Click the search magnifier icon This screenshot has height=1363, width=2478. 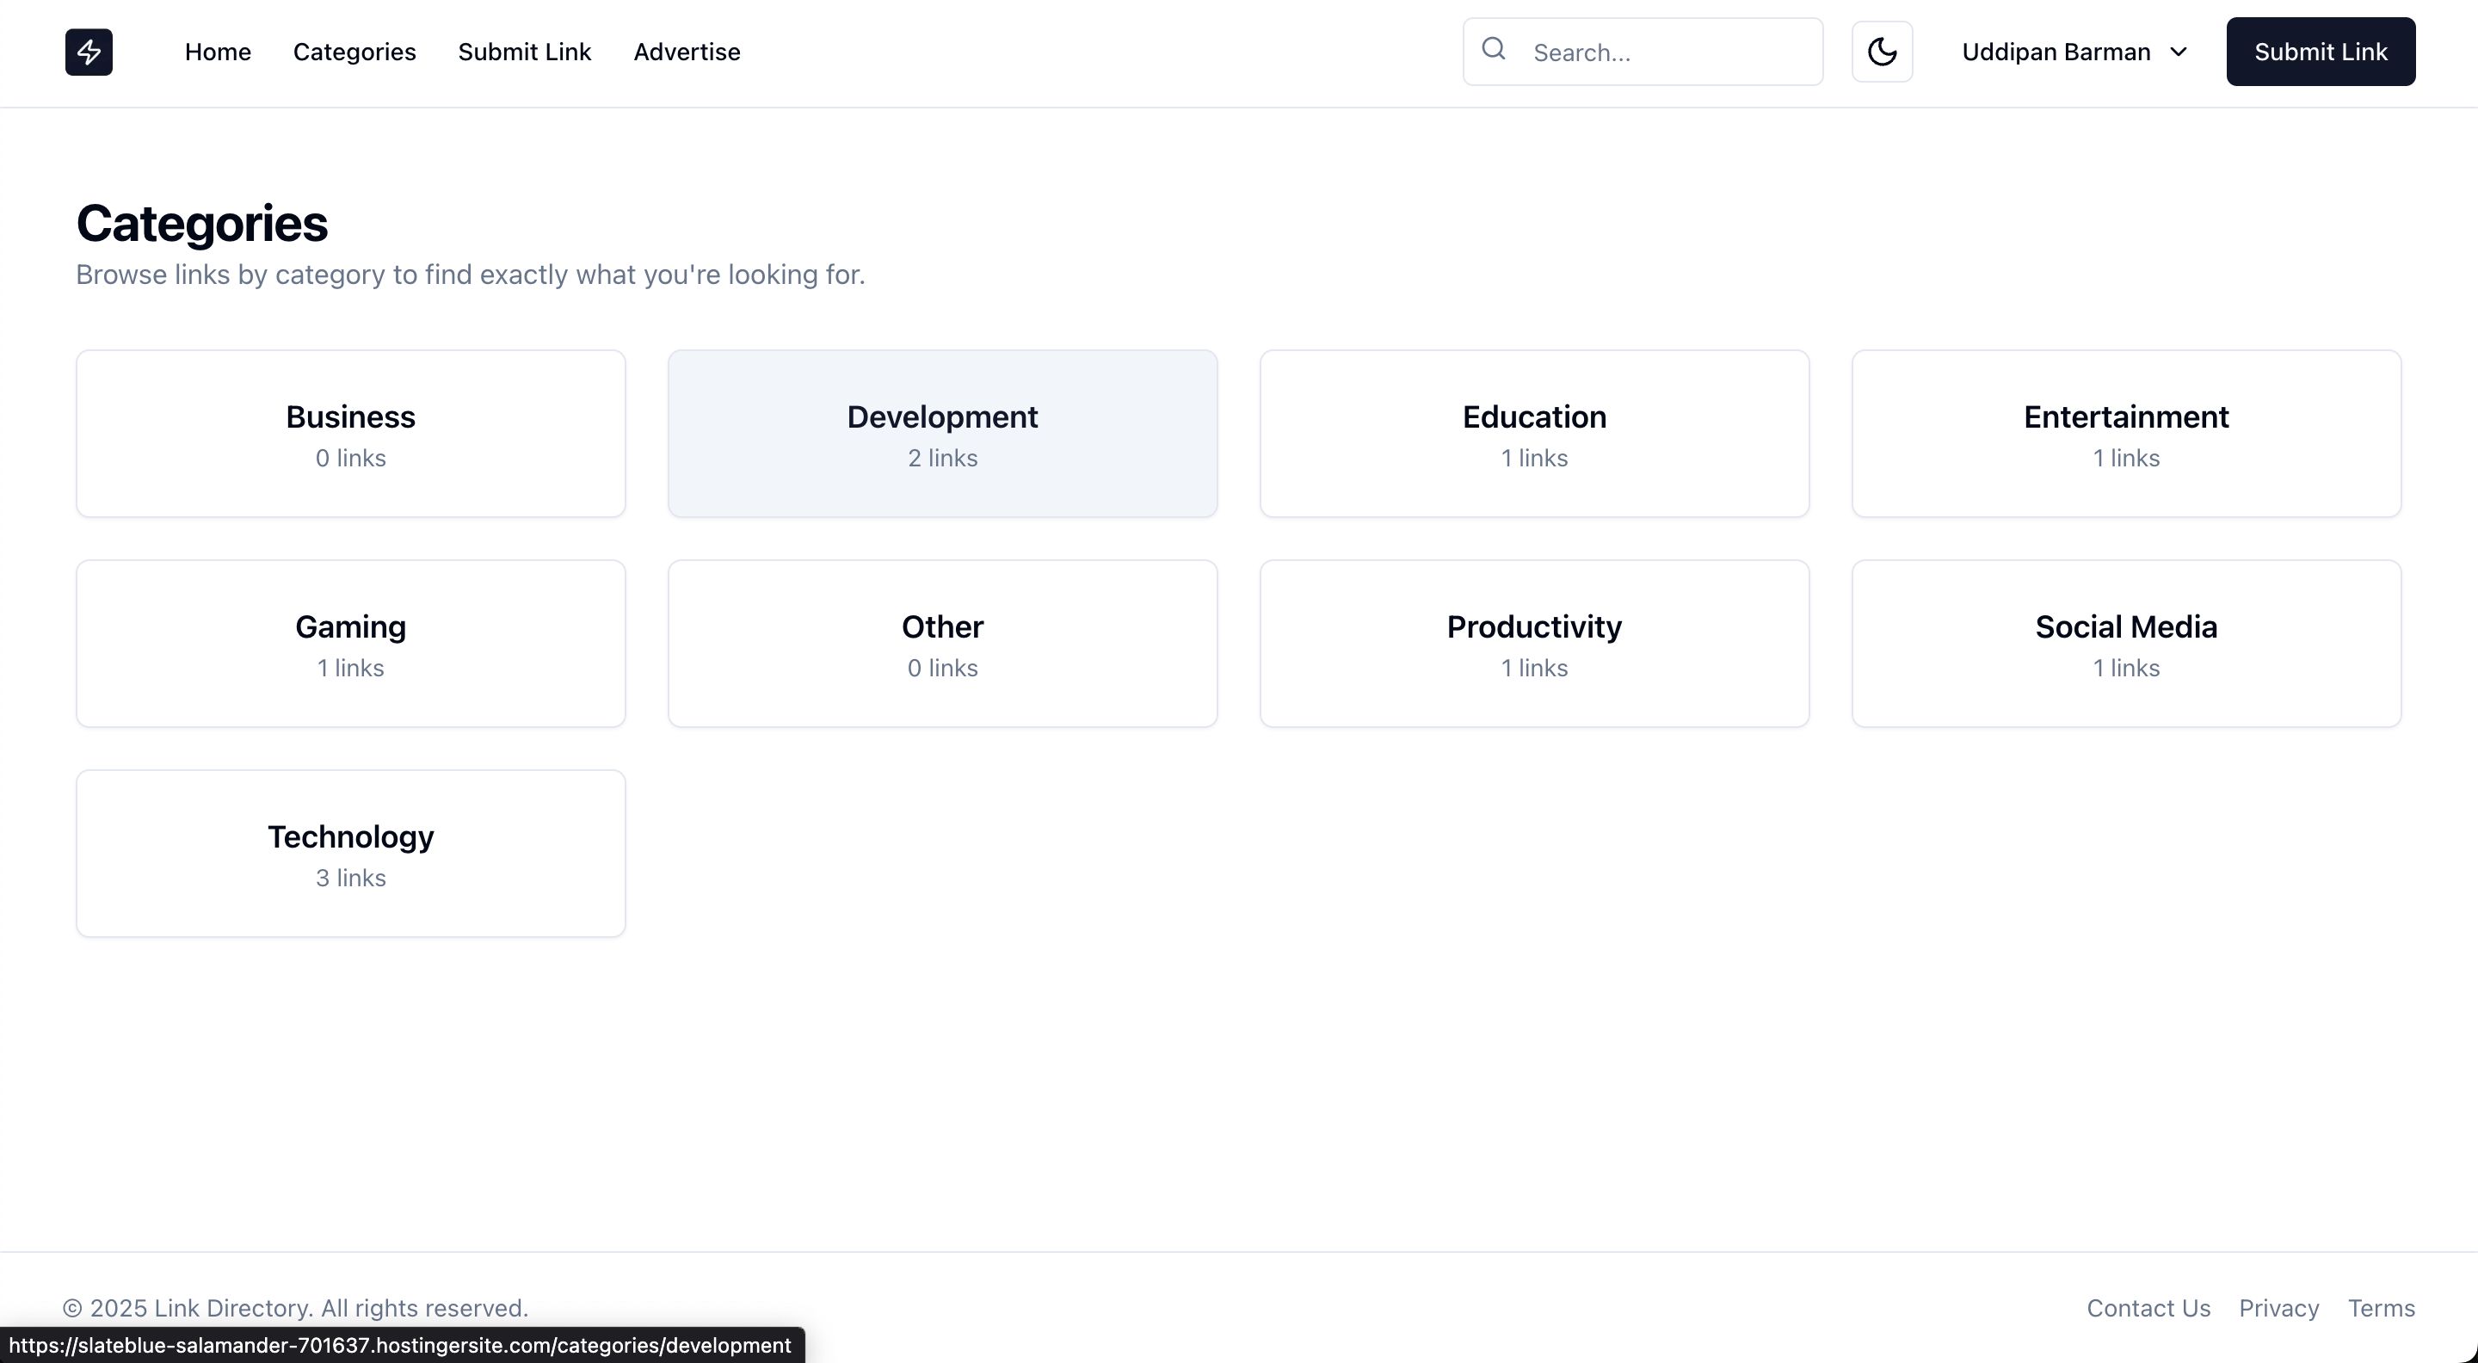1493,49
